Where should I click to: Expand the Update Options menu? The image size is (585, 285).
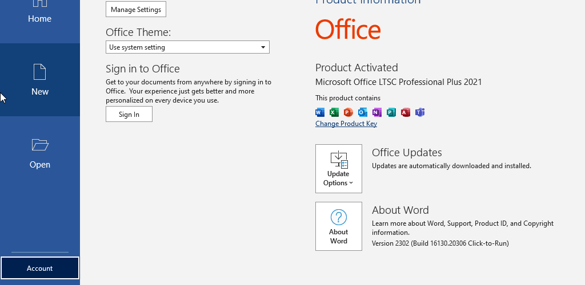click(338, 169)
